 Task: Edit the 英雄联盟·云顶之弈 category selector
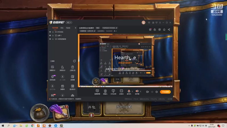coord(88,31)
